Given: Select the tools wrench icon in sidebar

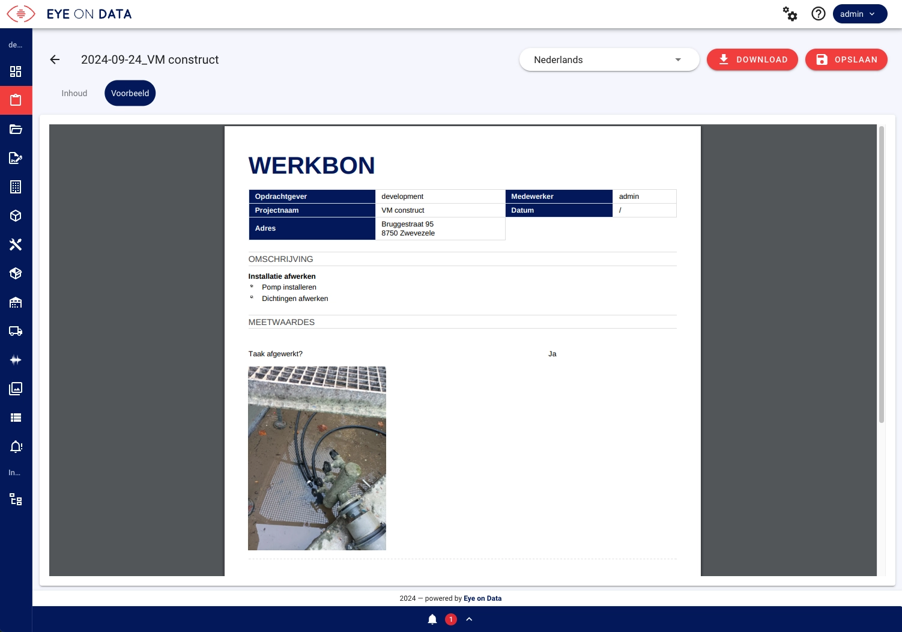Looking at the screenshot, I should [x=16, y=245].
